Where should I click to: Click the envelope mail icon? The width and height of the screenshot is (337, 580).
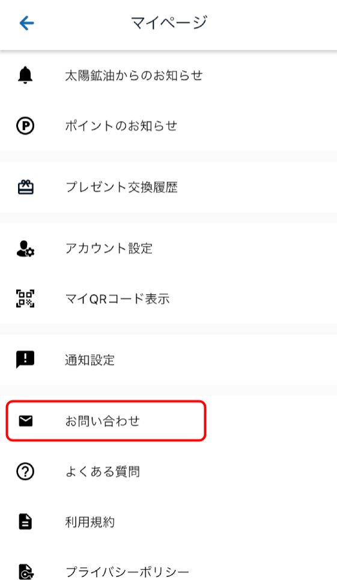(x=25, y=421)
